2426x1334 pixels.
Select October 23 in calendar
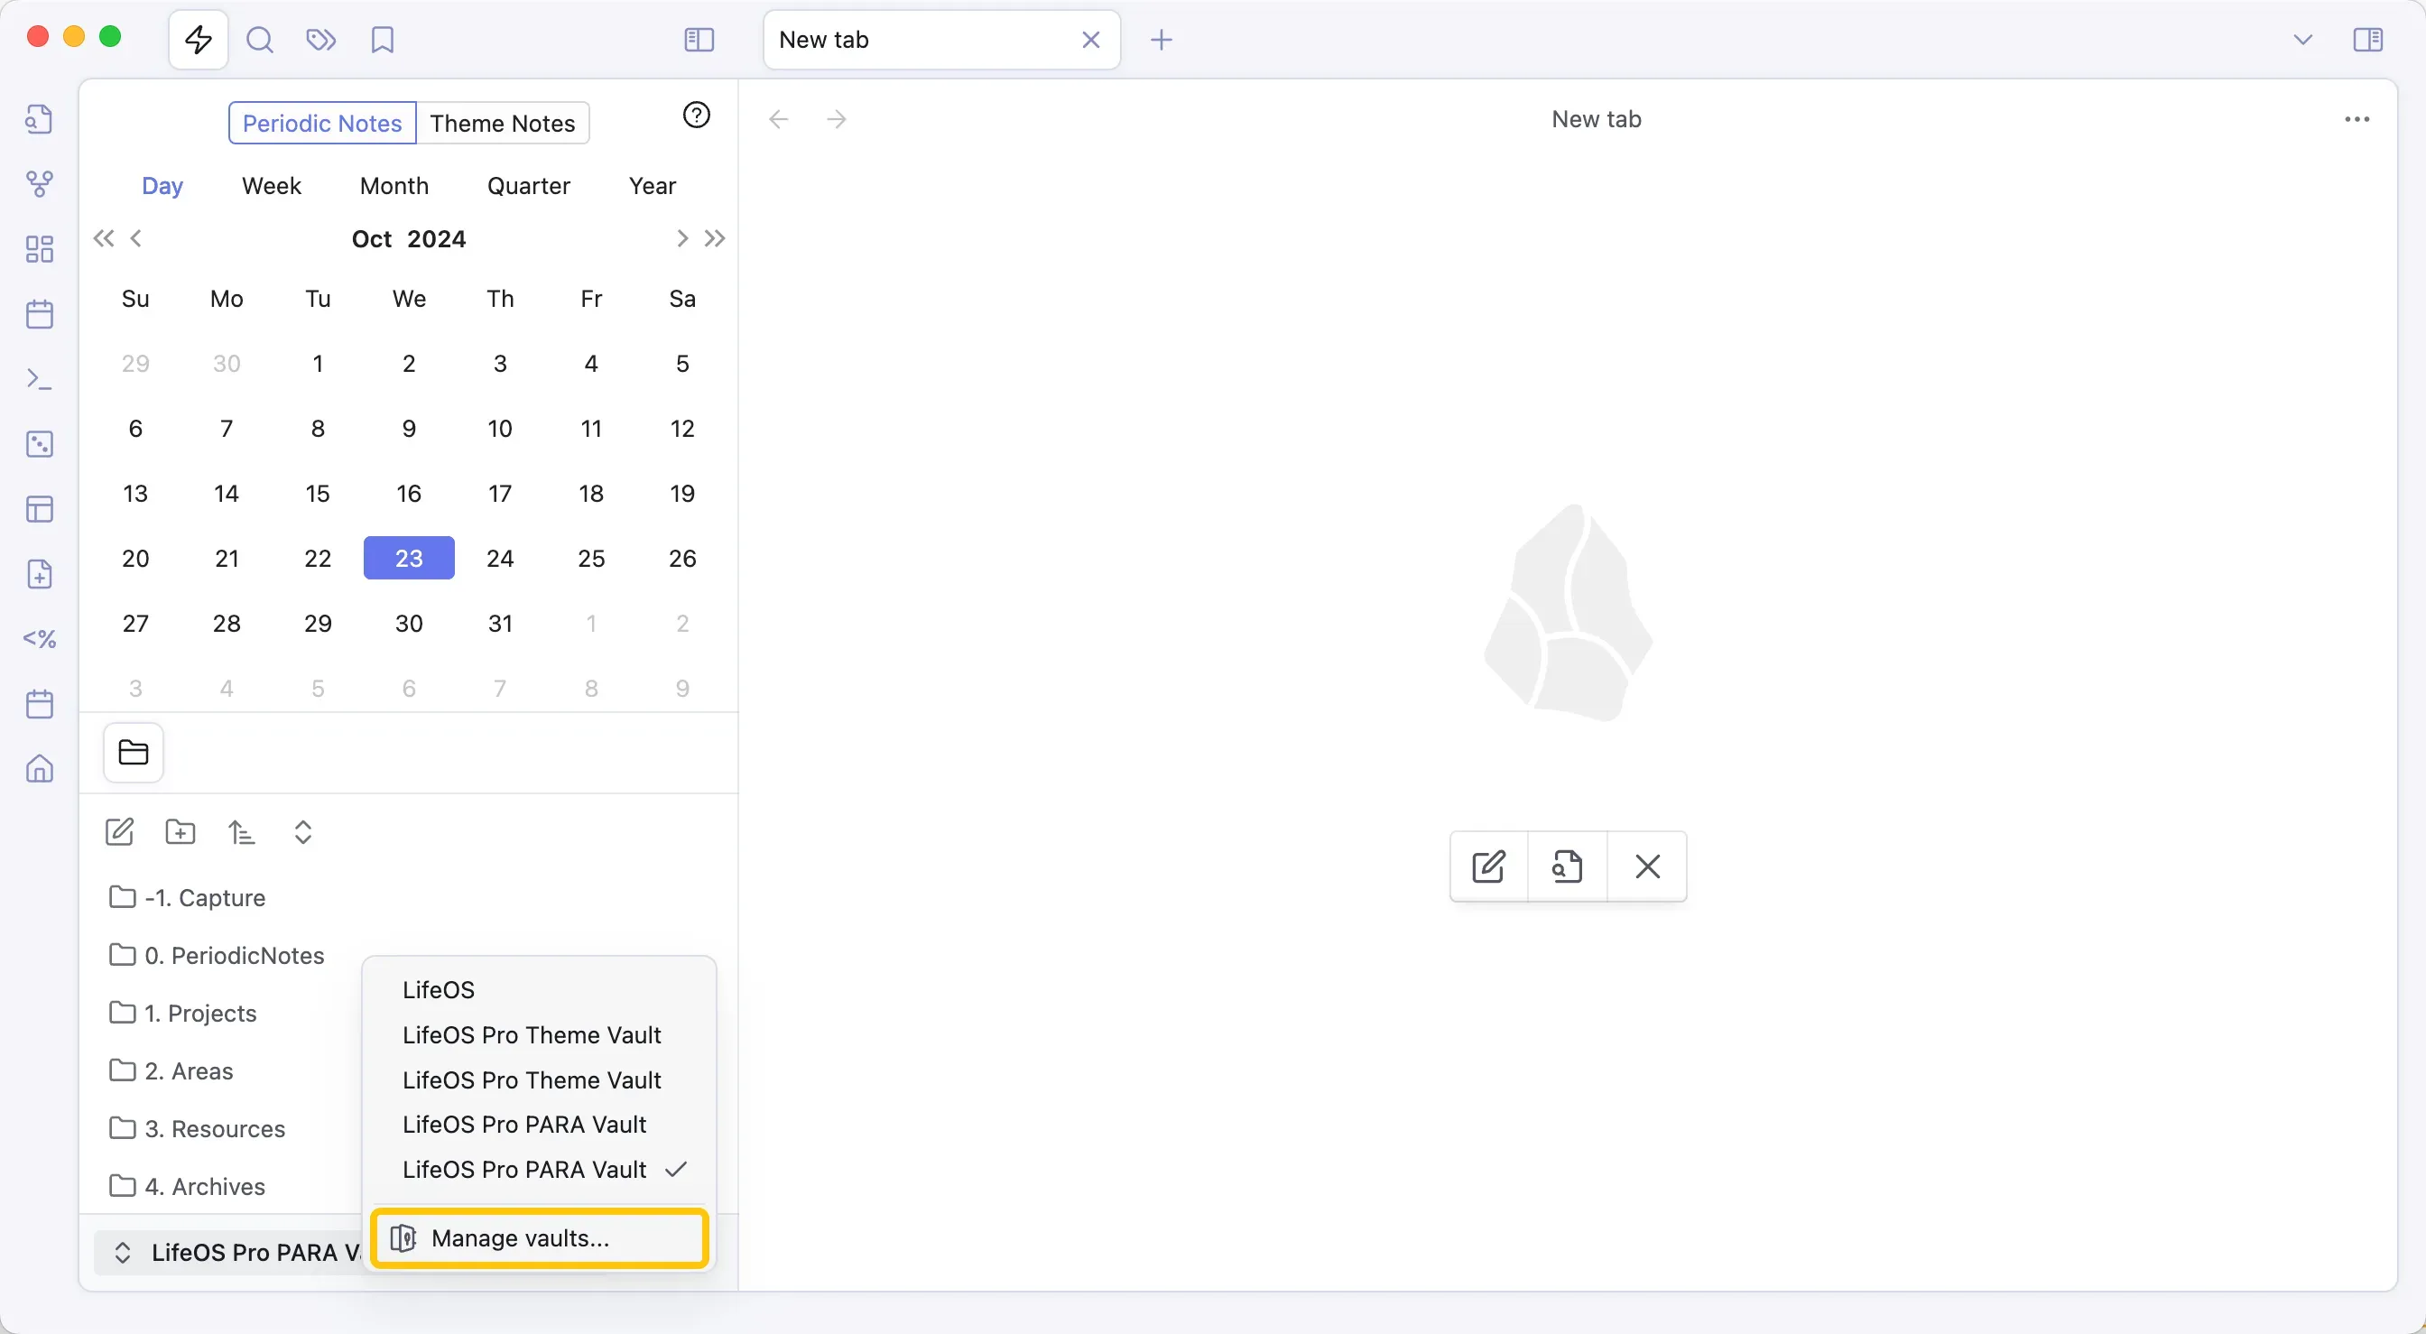tap(409, 558)
